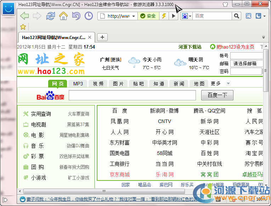Open the 七日天气 forecast link
This screenshot has height=206, width=271.
coord(111,68)
